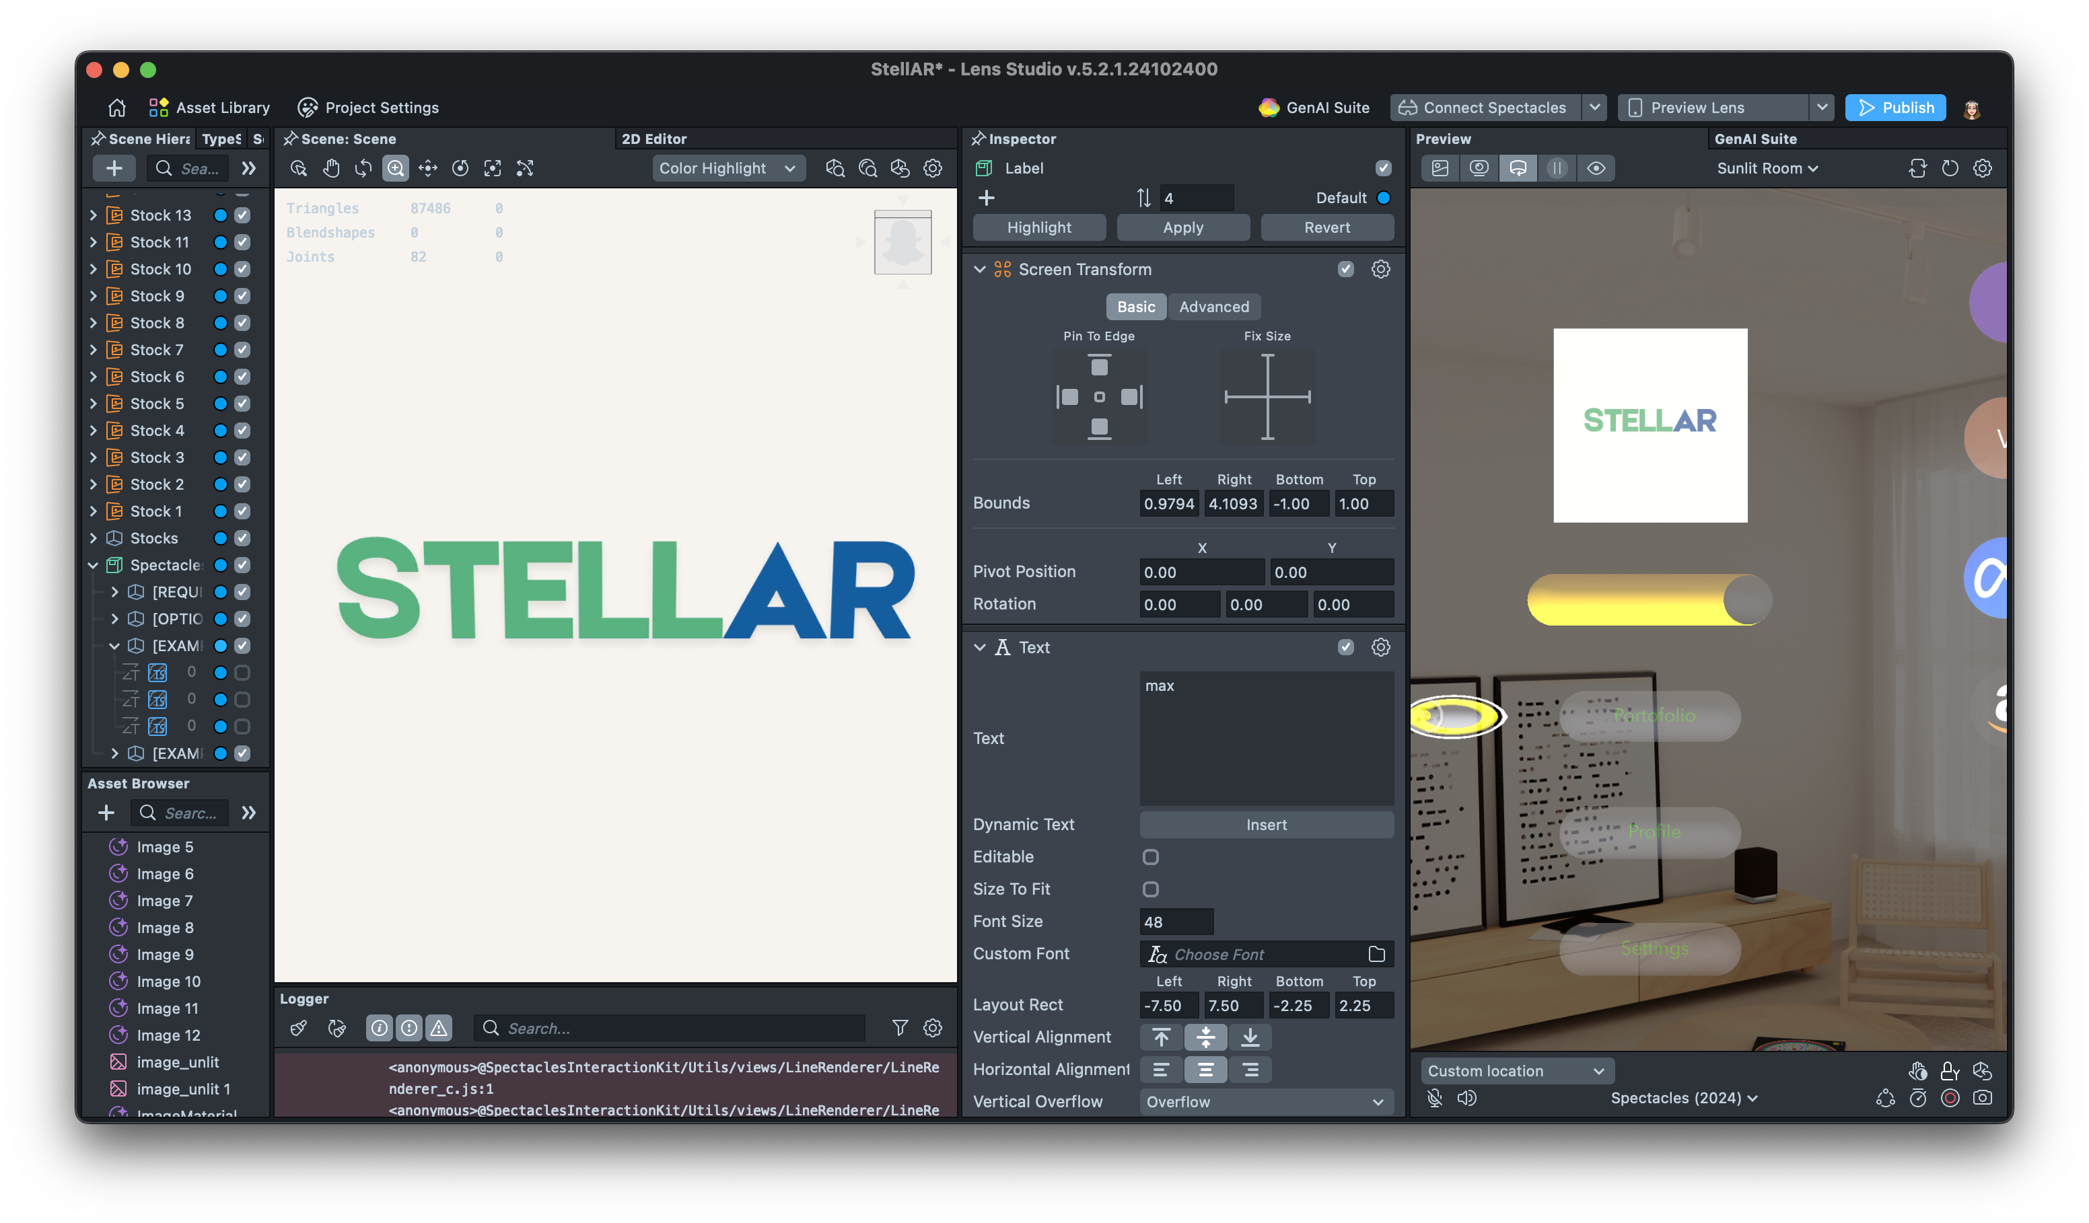2089x1223 pixels.
Task: Click the microphone mute icon in Preview
Action: click(1435, 1098)
